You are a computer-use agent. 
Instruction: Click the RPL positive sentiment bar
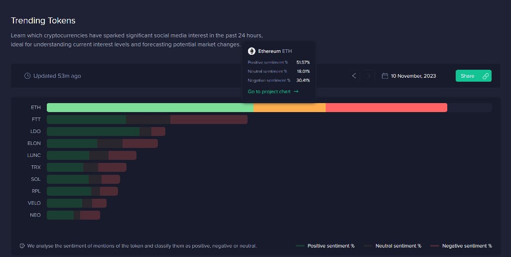click(69, 191)
